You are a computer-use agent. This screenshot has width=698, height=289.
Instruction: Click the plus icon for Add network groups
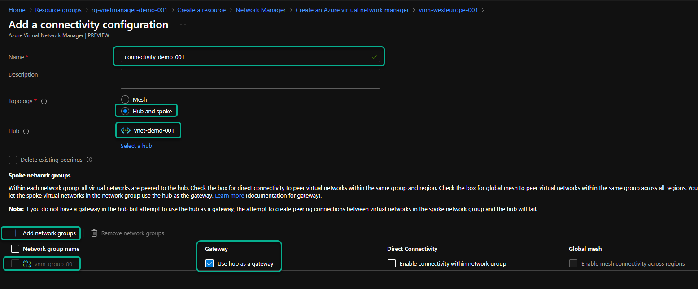click(x=16, y=233)
